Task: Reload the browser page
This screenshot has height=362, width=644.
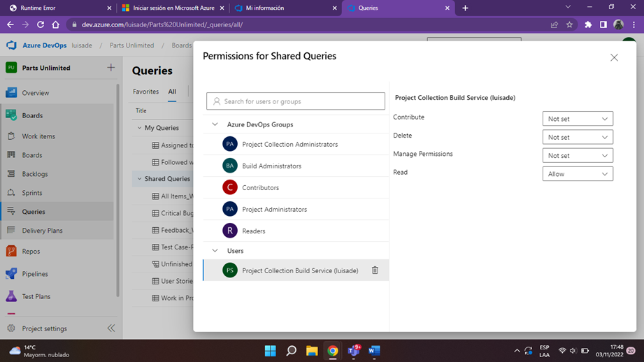Action: click(41, 24)
